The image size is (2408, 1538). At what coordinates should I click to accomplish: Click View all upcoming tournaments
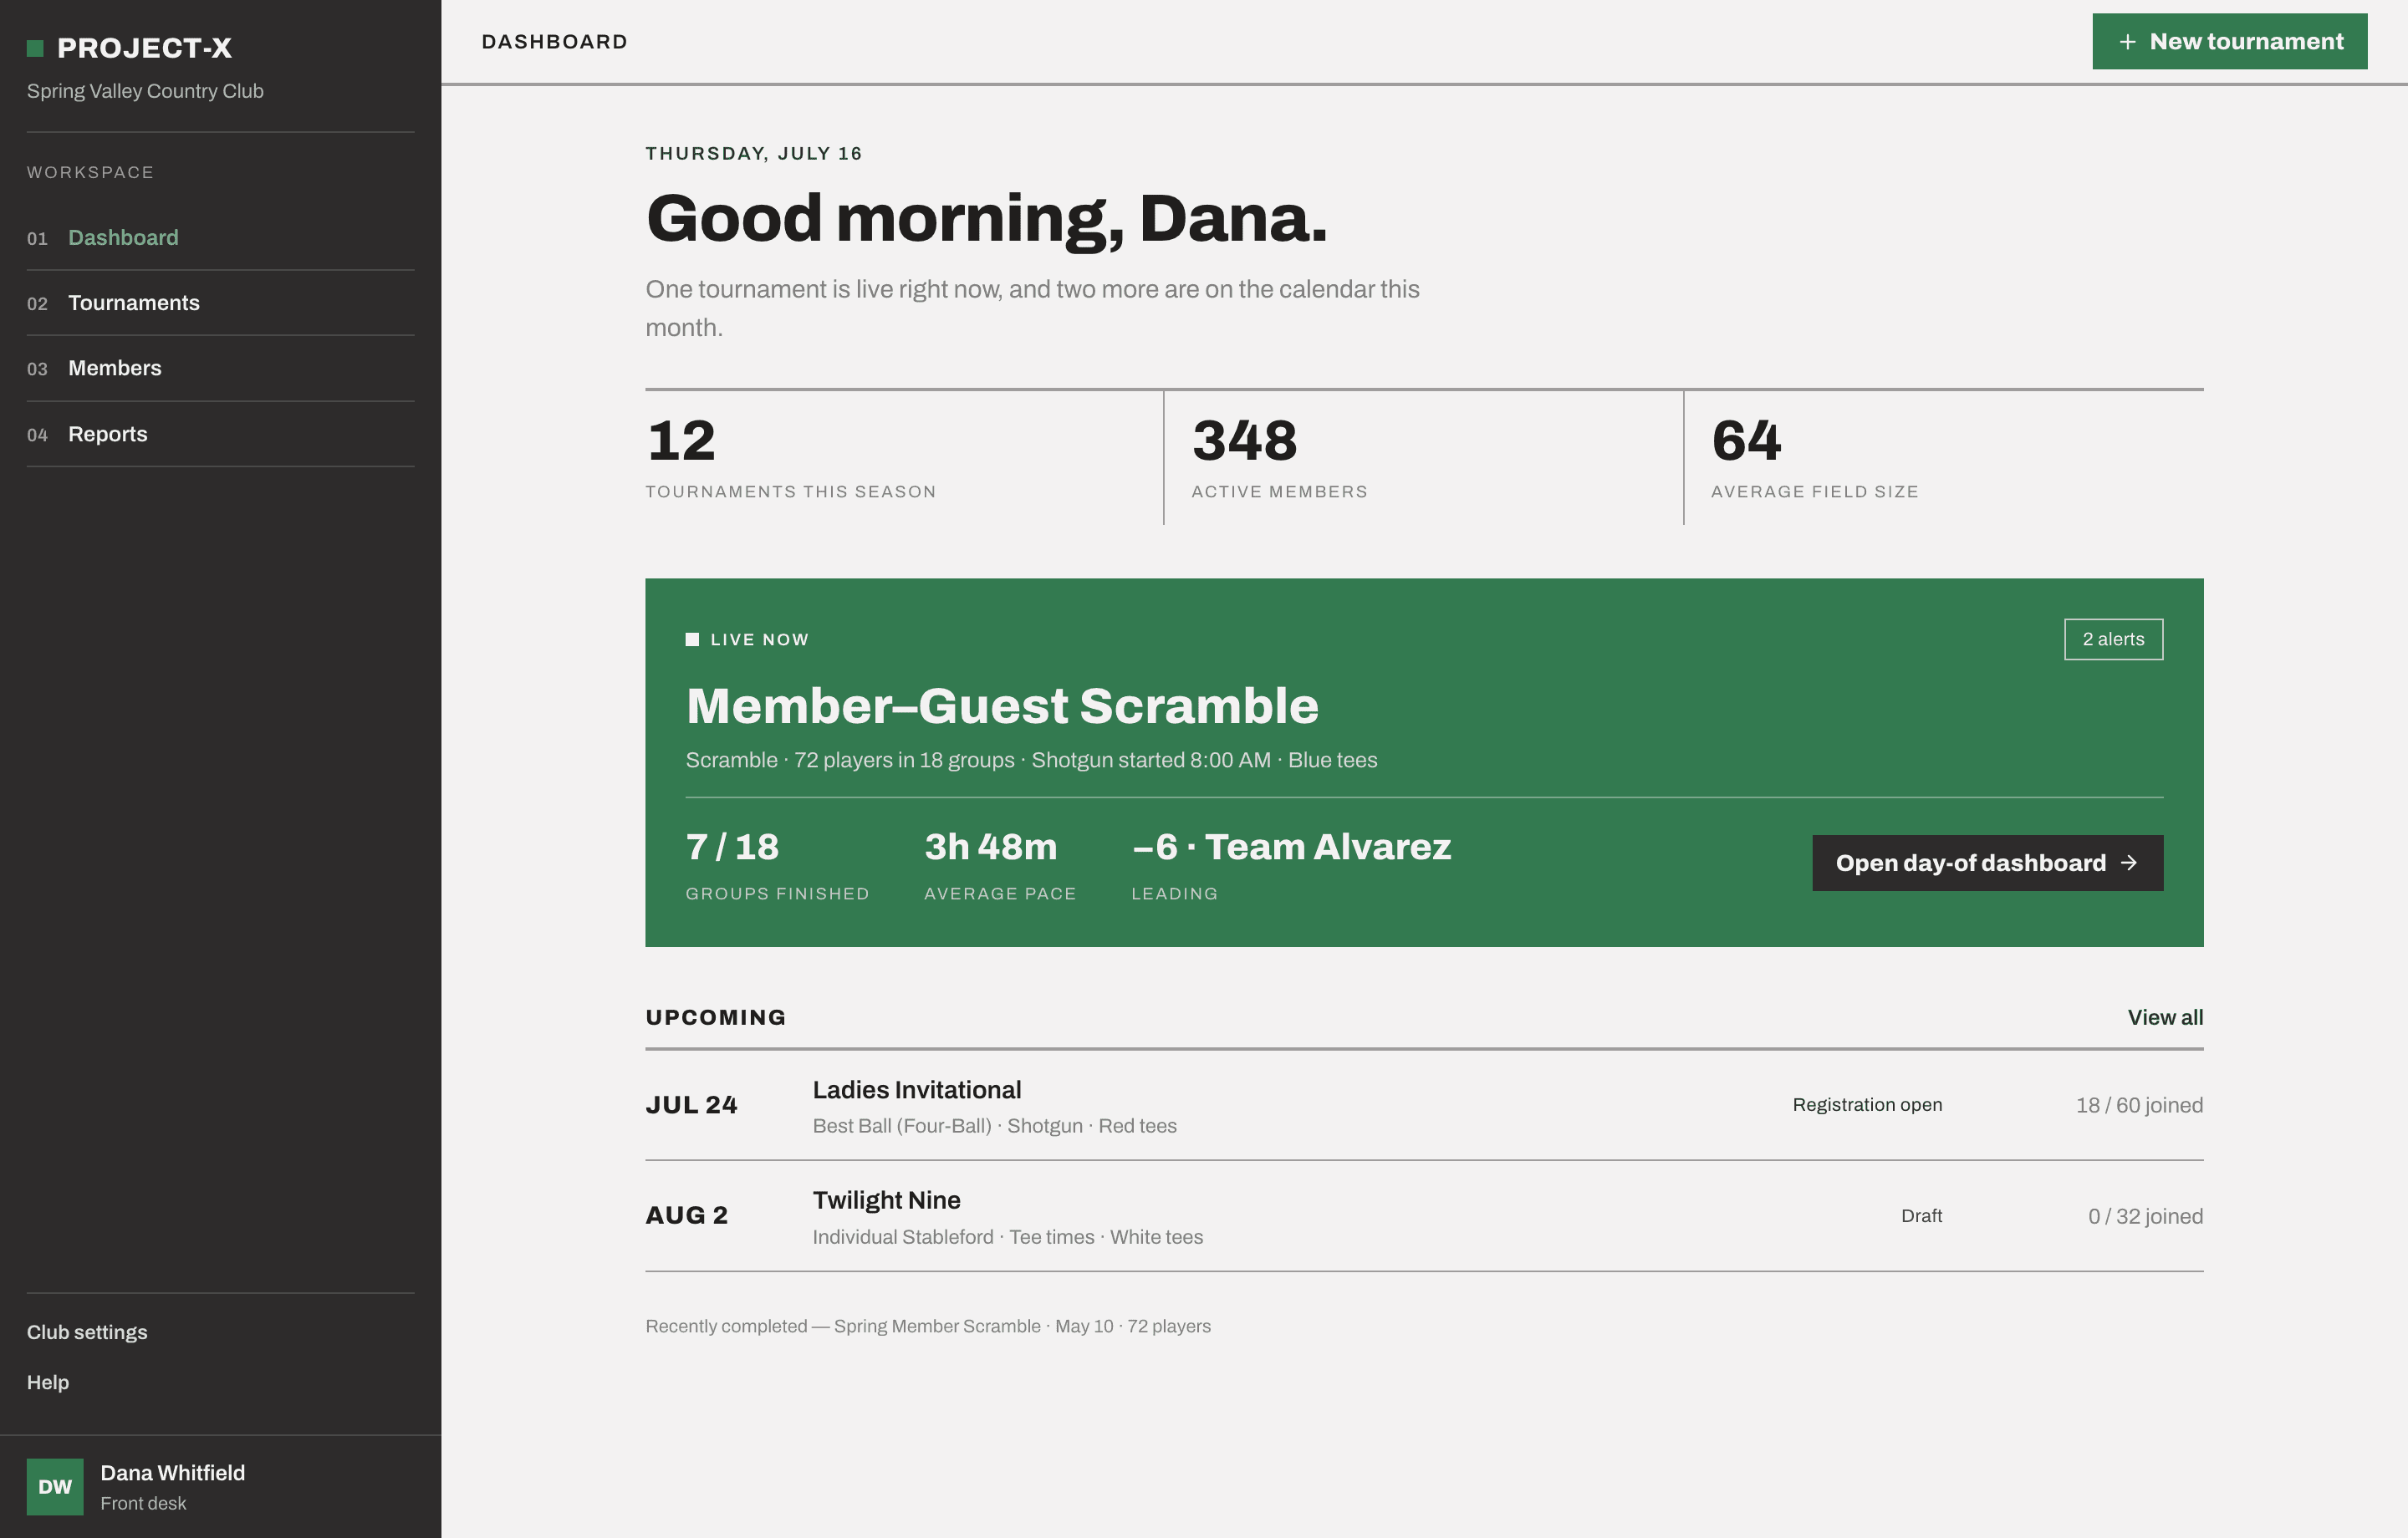pos(2165,1017)
